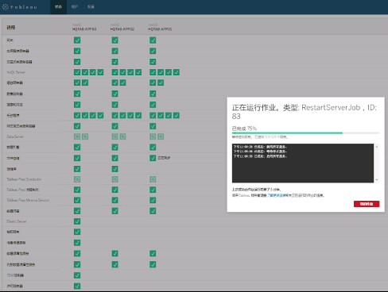This screenshot has height=292, width=388.
Task: Click the TSM controller row label
Action: 15,275
